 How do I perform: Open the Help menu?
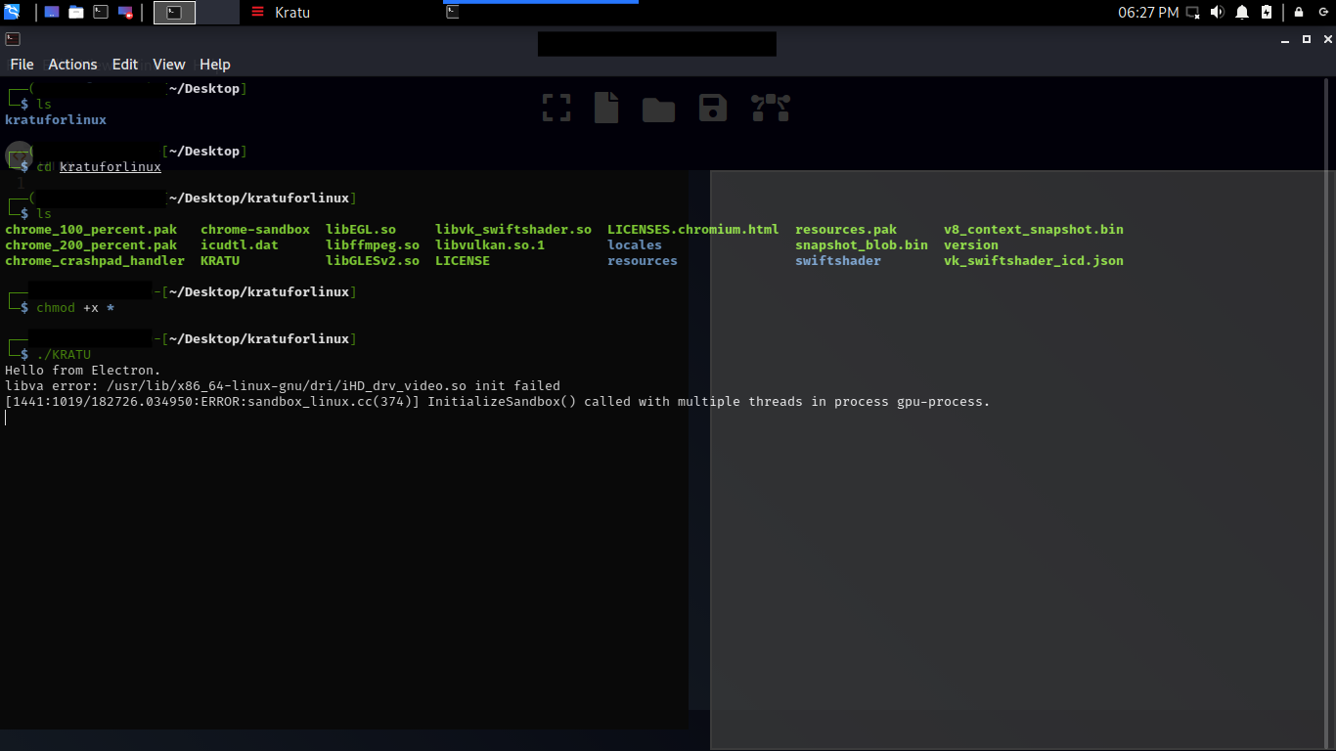pyautogui.click(x=215, y=65)
